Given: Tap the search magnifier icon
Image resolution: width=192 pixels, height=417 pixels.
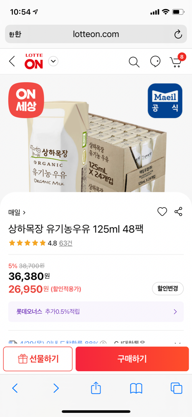Looking at the screenshot, I should (134, 62).
